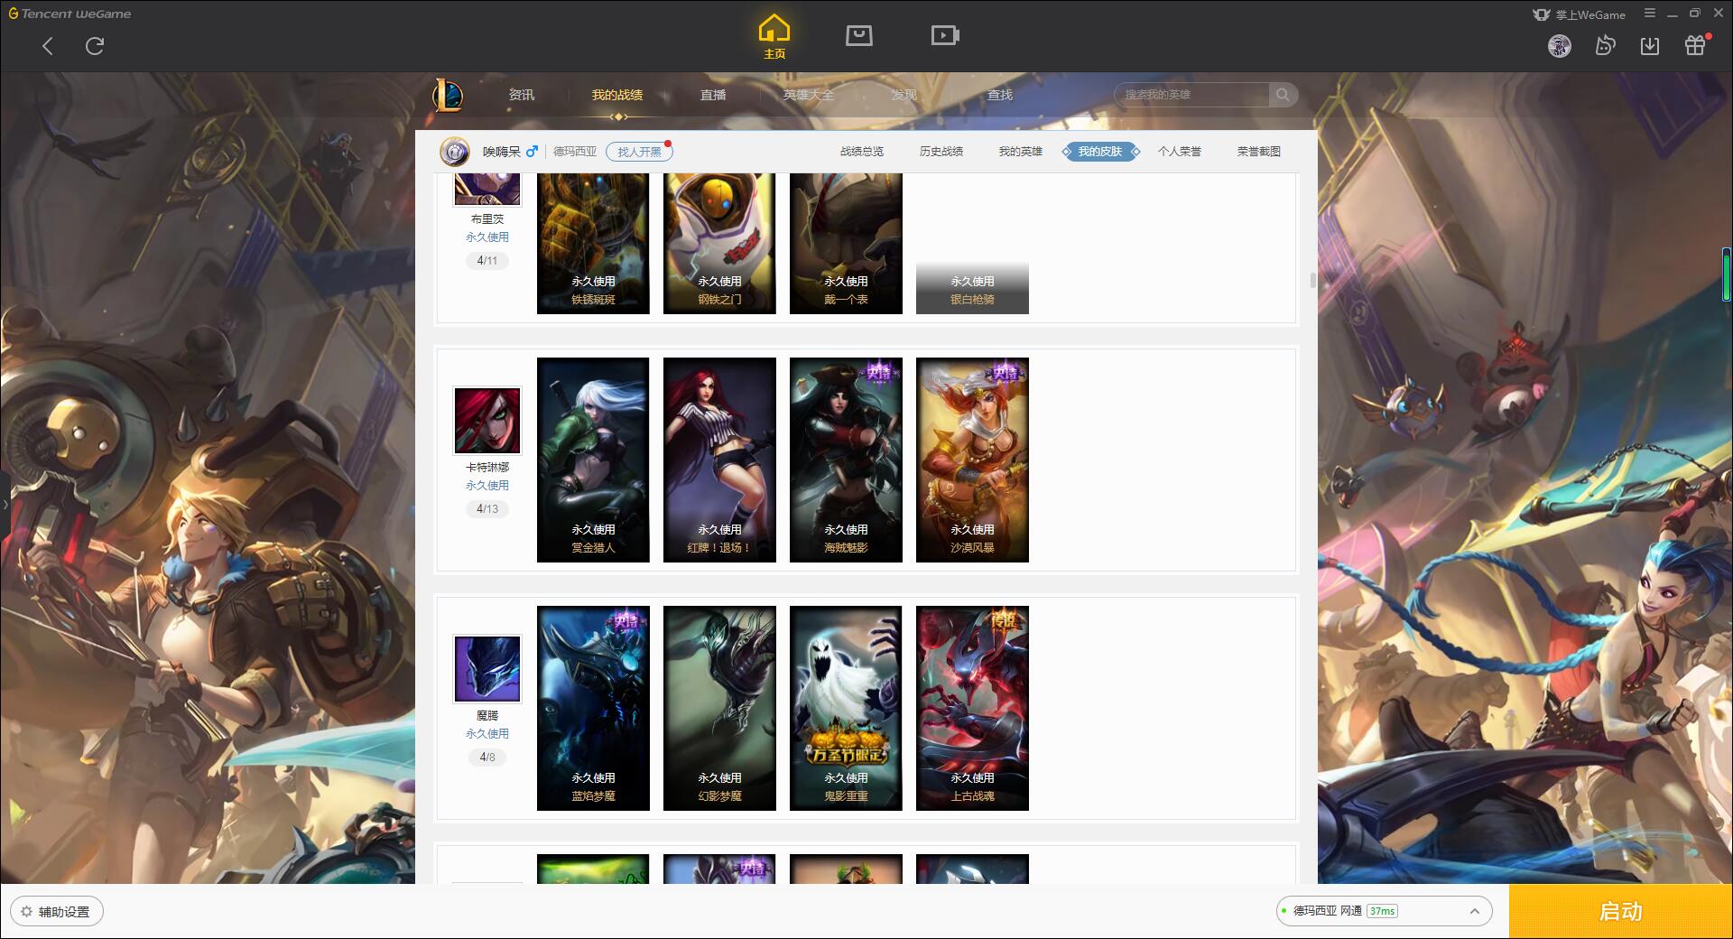The height and width of the screenshot is (939, 1733).
Task: Click the 找人开黑 button
Action: [x=639, y=152]
